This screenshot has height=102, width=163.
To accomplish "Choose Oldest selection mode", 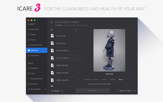I will (113, 79).
